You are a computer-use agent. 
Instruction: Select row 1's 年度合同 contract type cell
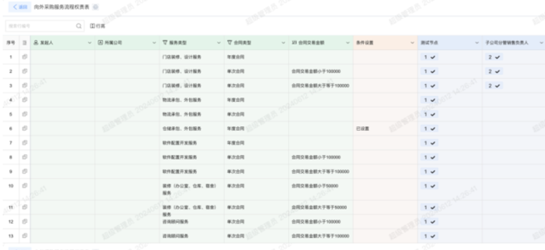pos(256,57)
